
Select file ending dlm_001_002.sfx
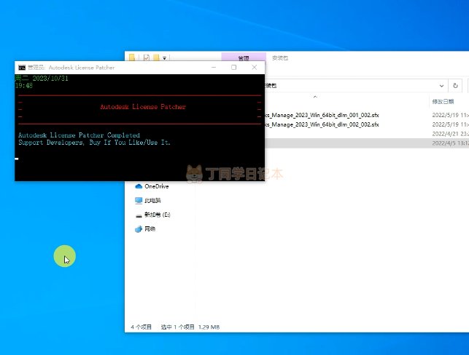tap(322, 115)
